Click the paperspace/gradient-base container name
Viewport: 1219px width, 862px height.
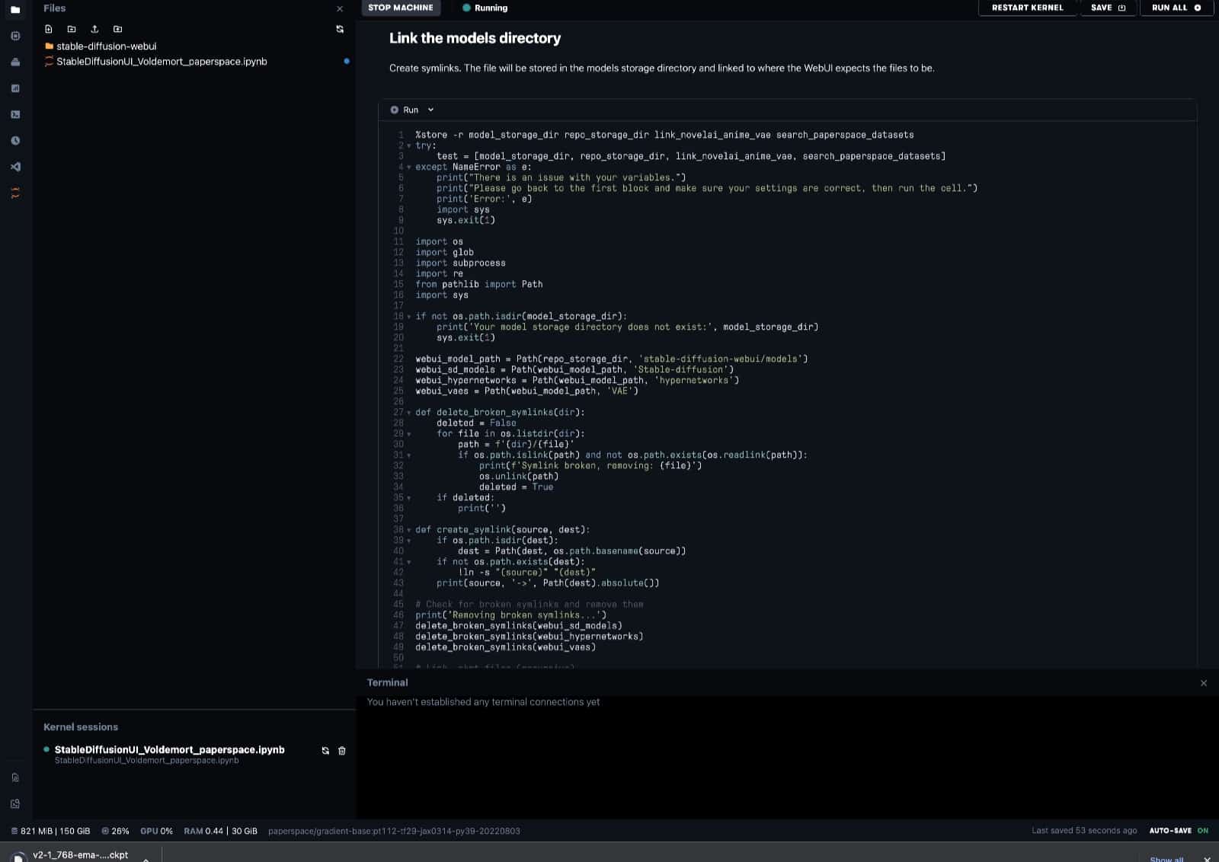pyautogui.click(x=394, y=831)
